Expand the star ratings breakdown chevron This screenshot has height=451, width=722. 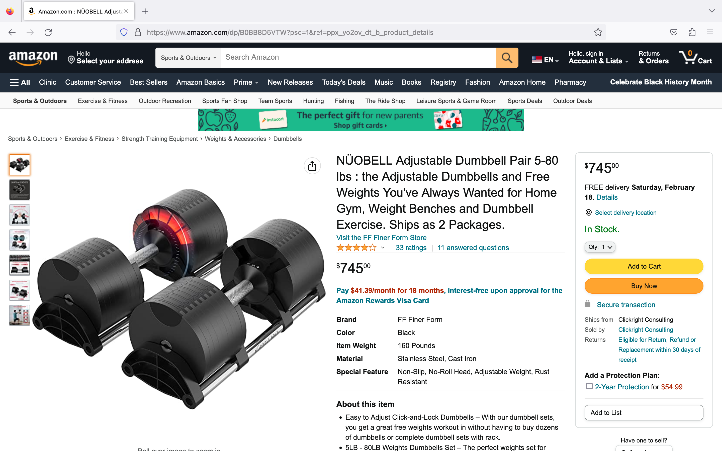[x=383, y=248]
